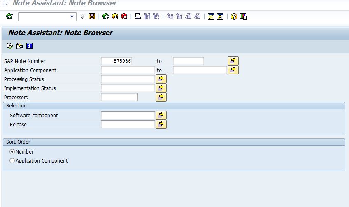The width and height of the screenshot is (349, 207).
Task: Click the 'Sort Order' group heading
Action: tap(18, 142)
